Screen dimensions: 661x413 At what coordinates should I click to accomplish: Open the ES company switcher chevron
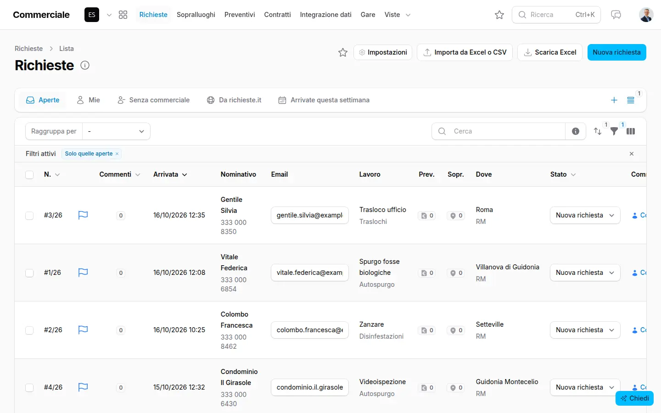(109, 15)
